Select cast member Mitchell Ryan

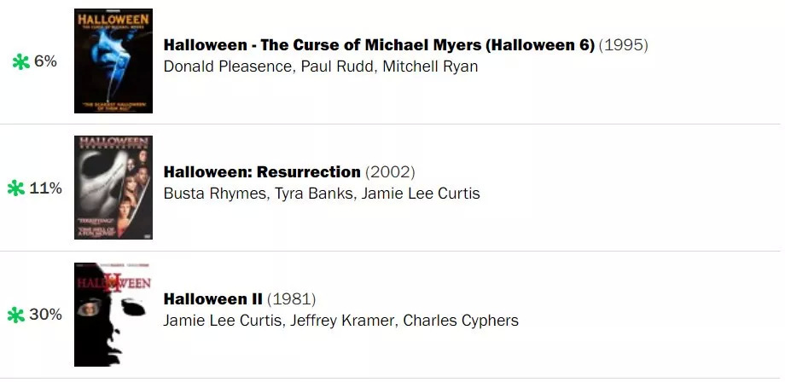[x=430, y=67]
